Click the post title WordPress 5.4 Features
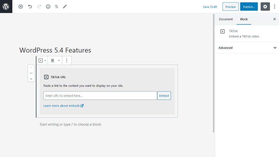The image size is (279, 157). pyautogui.click(x=55, y=50)
